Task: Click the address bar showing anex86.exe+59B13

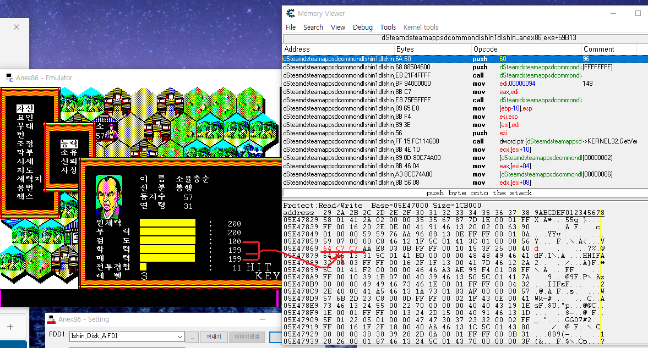Action: 465,38
